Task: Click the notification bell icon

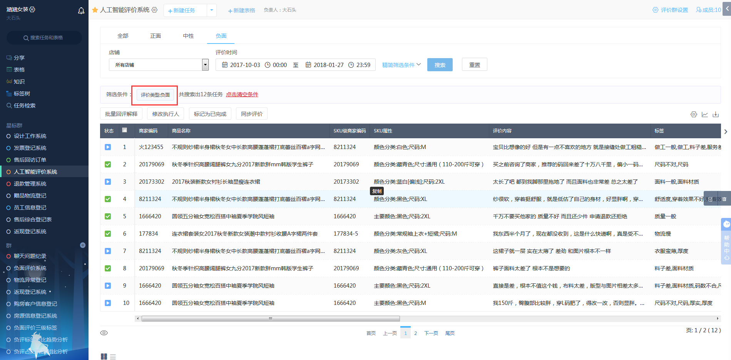Action: point(81,11)
